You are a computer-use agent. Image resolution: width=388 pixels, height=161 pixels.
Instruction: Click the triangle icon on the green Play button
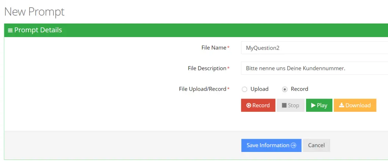[313, 105]
